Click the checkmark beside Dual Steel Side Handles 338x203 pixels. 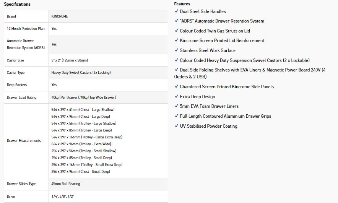pyautogui.click(x=176, y=11)
